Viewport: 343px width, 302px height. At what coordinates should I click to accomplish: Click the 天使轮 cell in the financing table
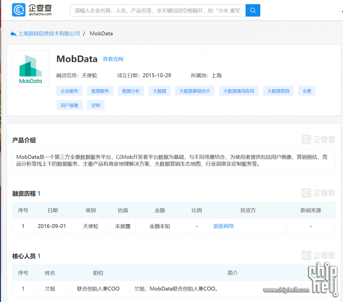point(91,226)
